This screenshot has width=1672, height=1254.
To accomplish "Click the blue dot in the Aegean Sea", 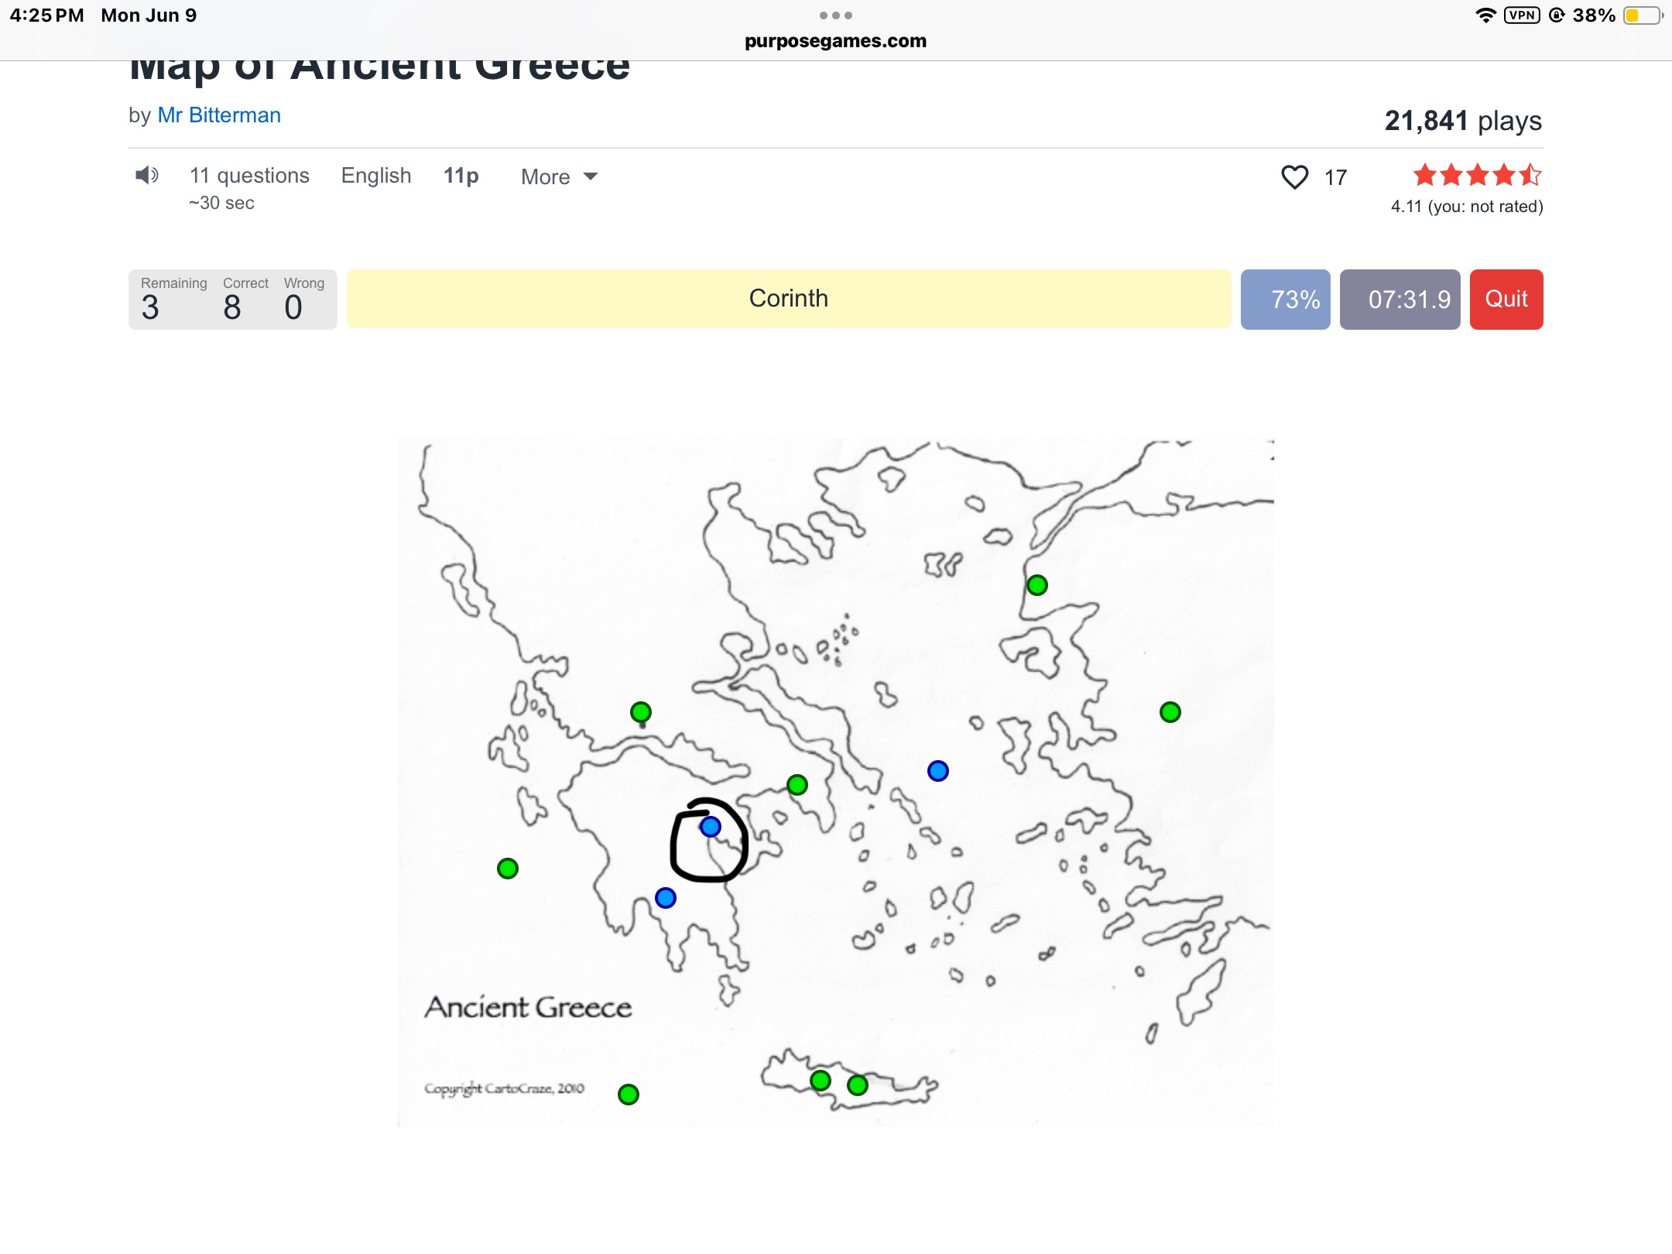I will tap(938, 771).
